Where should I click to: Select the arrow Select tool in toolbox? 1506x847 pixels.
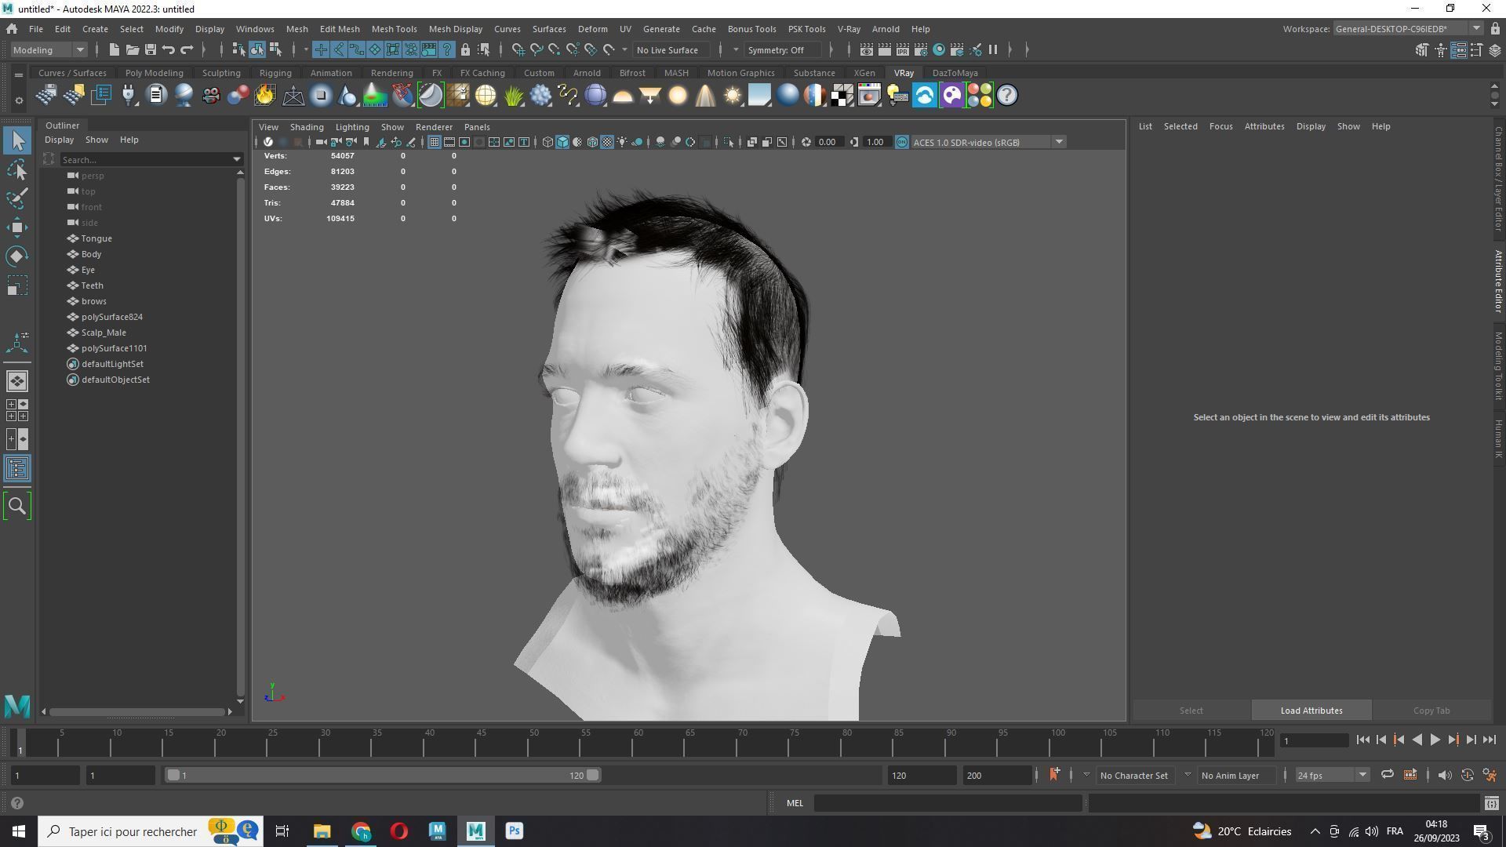tap(17, 141)
